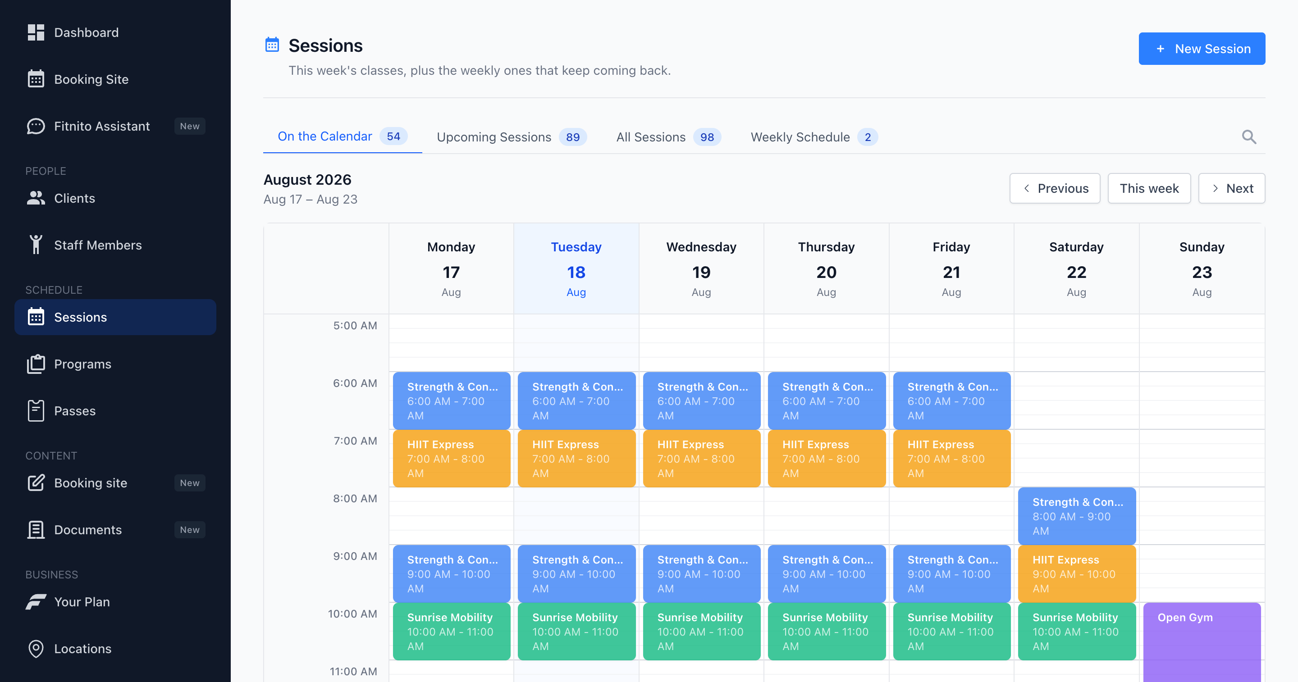This screenshot has height=682, width=1298.
Task: Open Wednesday 9:00 AM Strength & Con session
Action: click(x=701, y=574)
